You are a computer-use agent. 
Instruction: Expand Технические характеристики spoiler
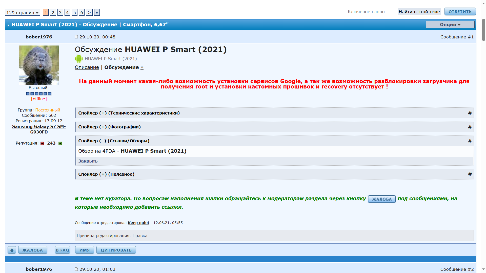point(129,113)
